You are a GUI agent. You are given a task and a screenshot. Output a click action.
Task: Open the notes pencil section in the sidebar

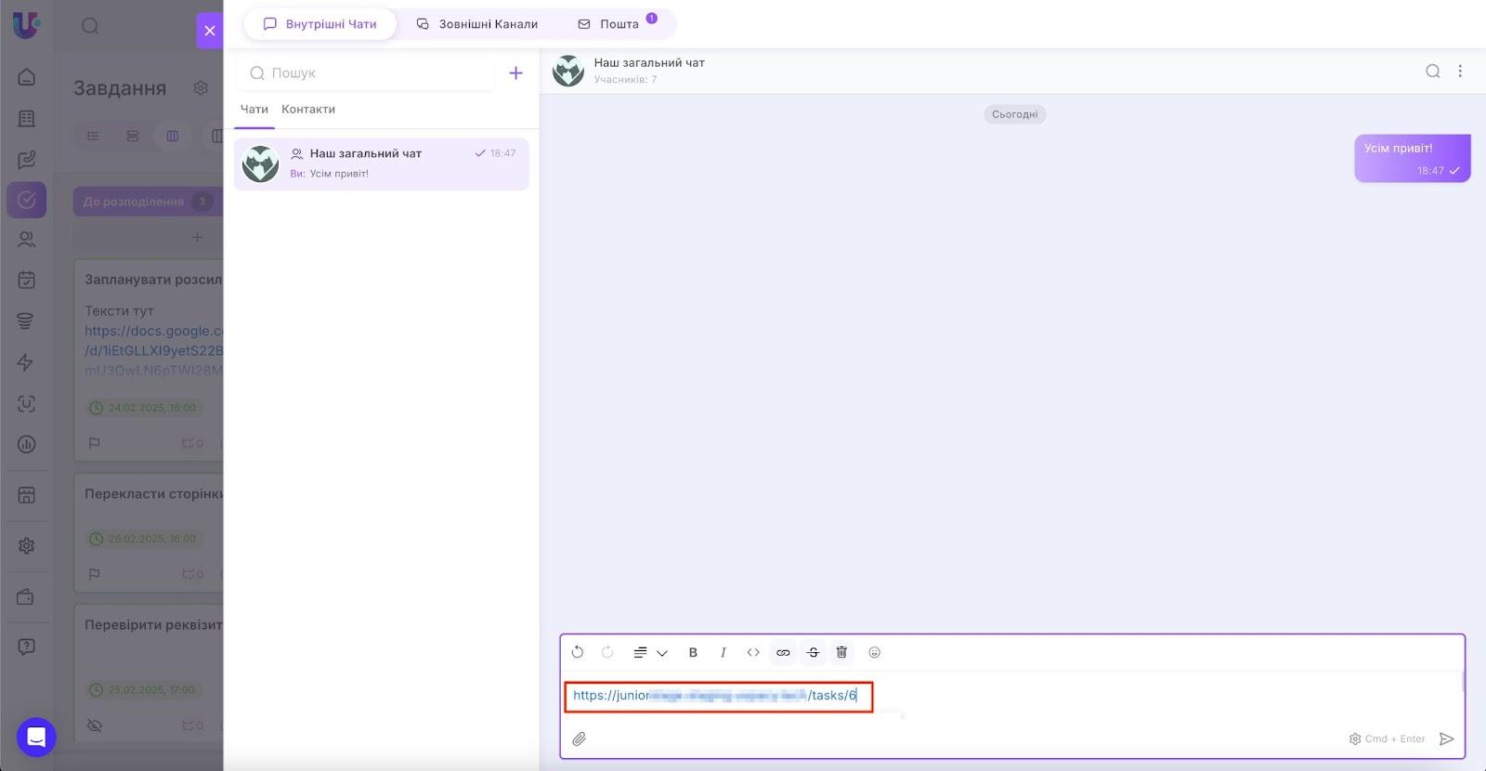[x=26, y=160]
